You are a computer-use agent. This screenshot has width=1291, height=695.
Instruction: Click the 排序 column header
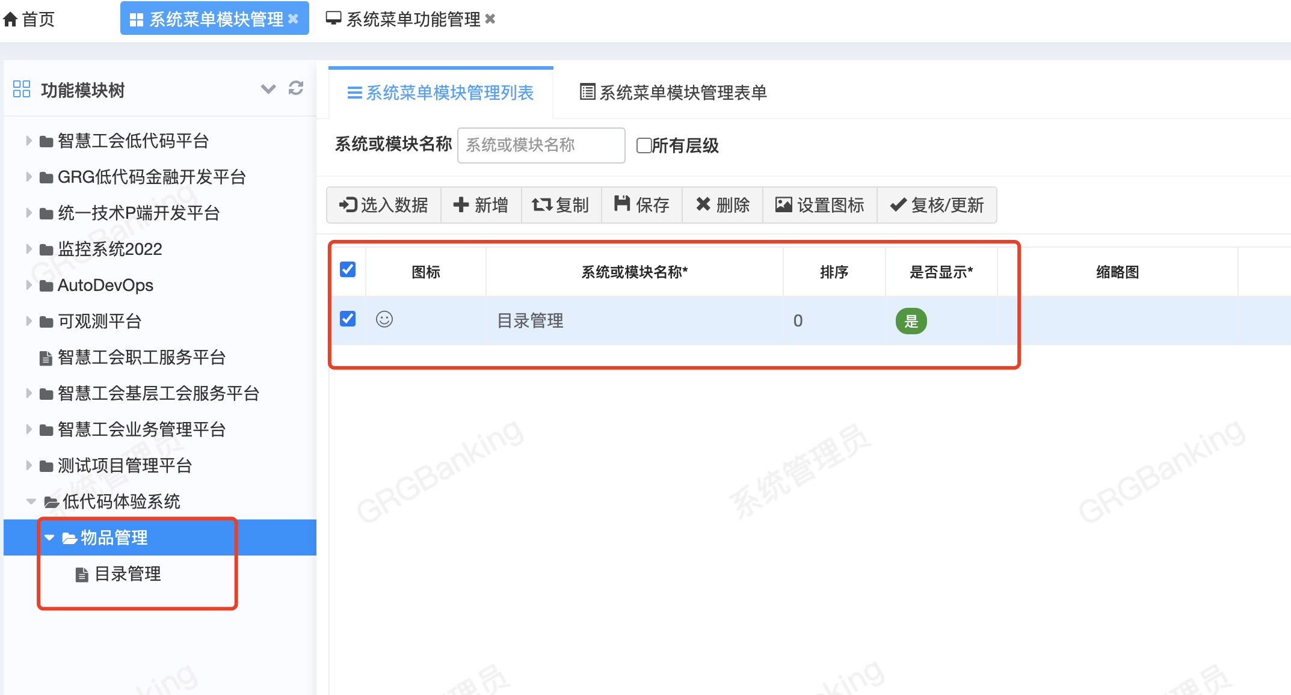tap(834, 272)
